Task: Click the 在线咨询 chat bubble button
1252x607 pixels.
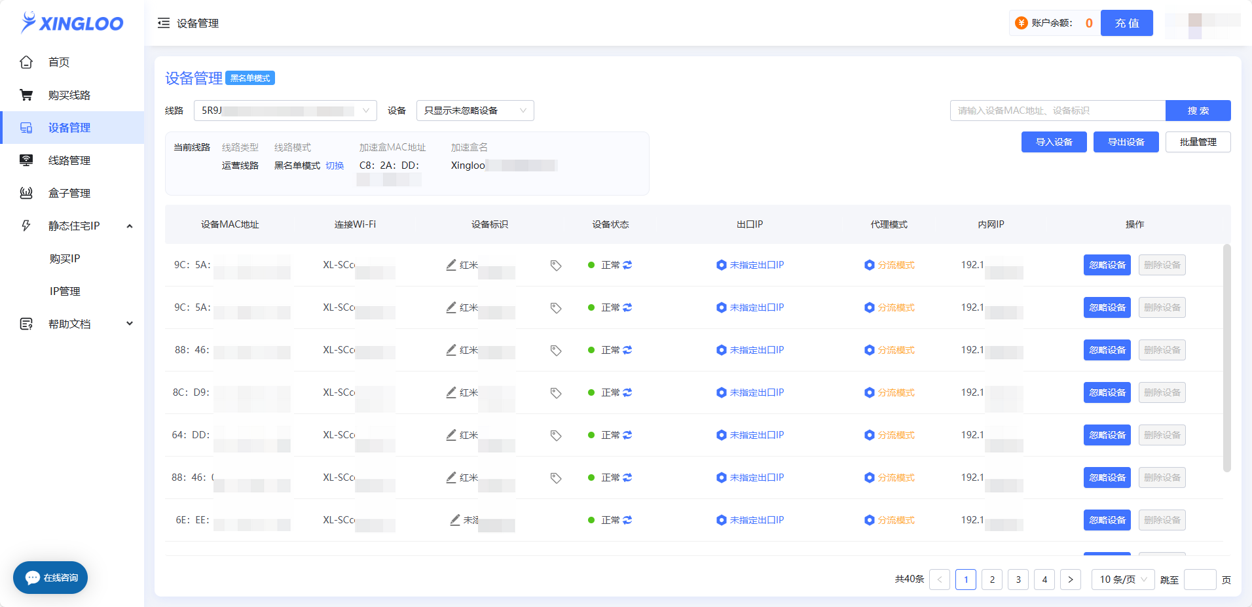Action: (x=50, y=578)
